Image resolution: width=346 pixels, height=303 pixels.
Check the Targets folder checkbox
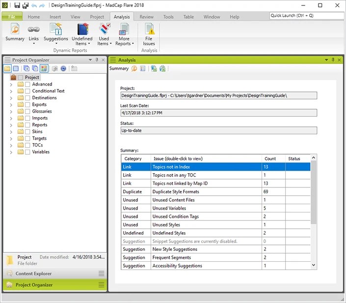click(x=27, y=139)
